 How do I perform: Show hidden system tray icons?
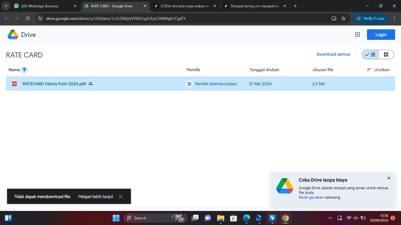point(330,218)
